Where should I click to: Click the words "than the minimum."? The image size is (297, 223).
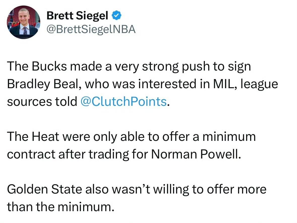[61, 207]
